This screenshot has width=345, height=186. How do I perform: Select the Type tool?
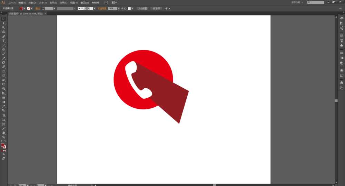(x=4, y=41)
